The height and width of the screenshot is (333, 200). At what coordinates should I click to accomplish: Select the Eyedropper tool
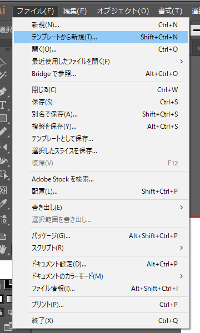coord(3,204)
